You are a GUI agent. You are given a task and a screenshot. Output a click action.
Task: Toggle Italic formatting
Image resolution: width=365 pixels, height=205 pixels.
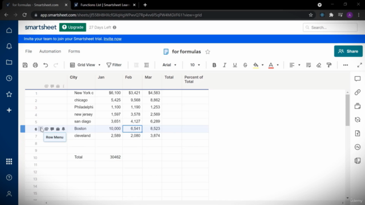click(x=224, y=65)
